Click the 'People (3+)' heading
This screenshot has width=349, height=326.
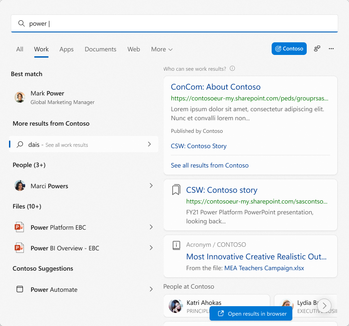(29, 165)
